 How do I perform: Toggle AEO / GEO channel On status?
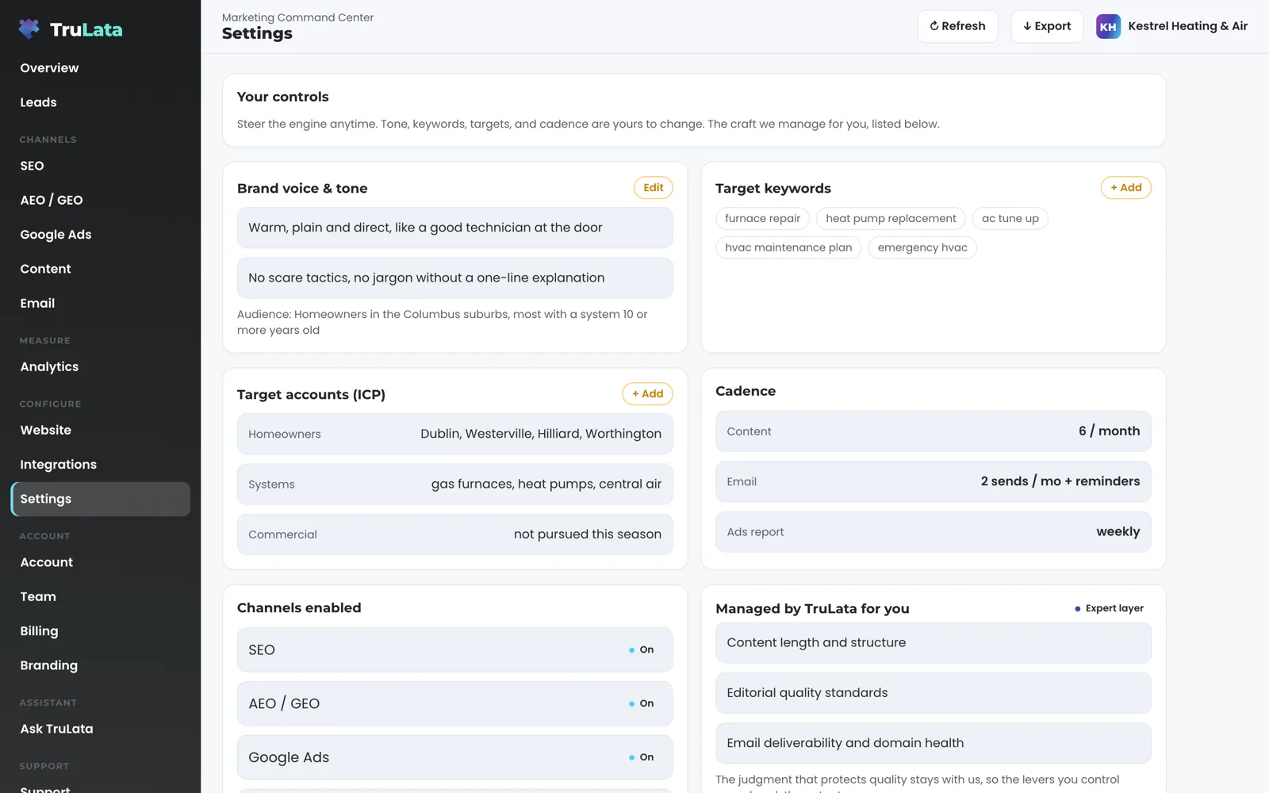[x=642, y=703]
